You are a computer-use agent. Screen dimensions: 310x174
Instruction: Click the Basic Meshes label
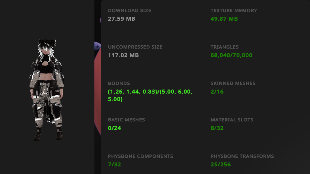click(x=126, y=120)
